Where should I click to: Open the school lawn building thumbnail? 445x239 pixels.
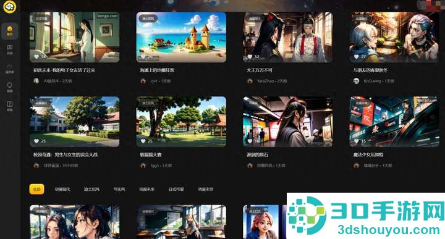coord(75,122)
